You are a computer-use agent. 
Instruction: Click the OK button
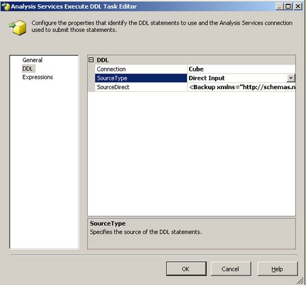pos(186,269)
